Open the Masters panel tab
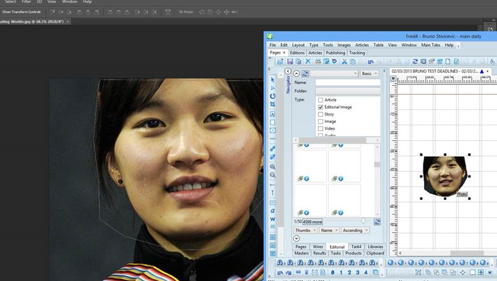Viewport: 497px width, 281px height. click(301, 253)
